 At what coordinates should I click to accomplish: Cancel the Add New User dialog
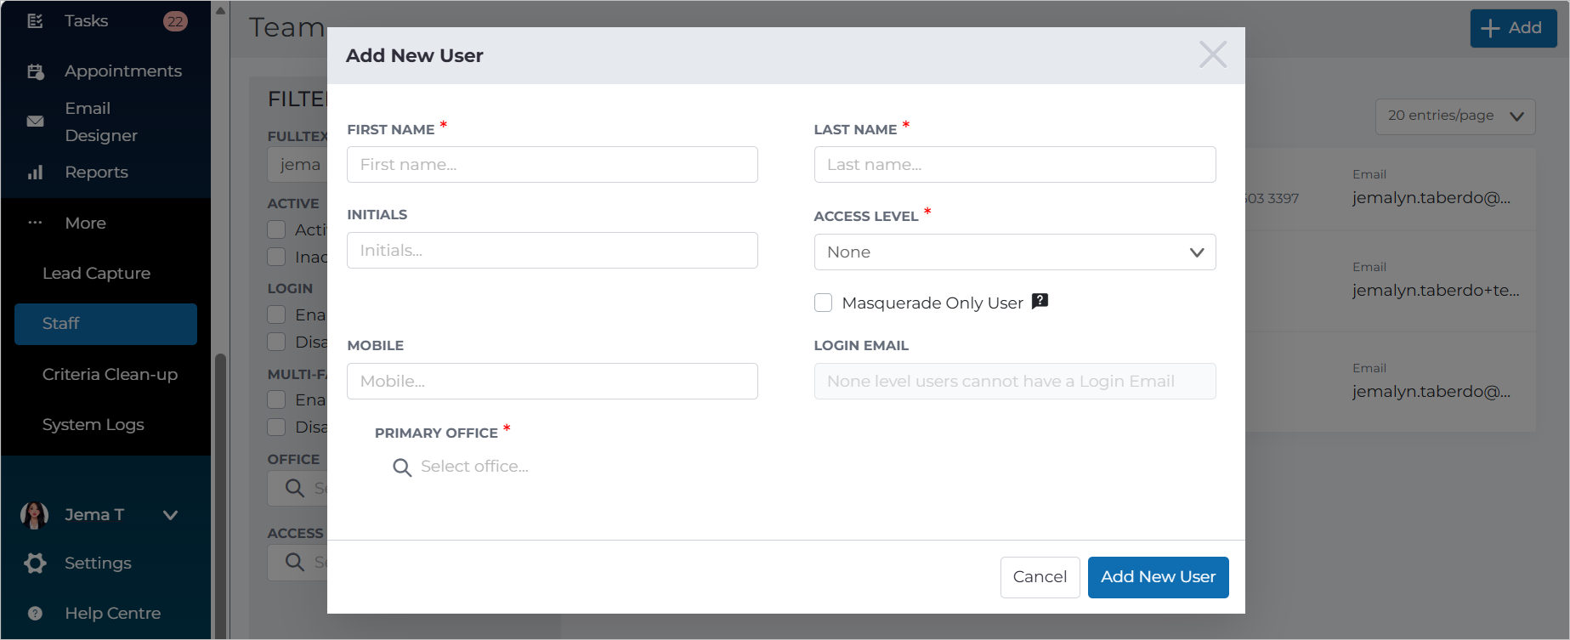click(1040, 577)
